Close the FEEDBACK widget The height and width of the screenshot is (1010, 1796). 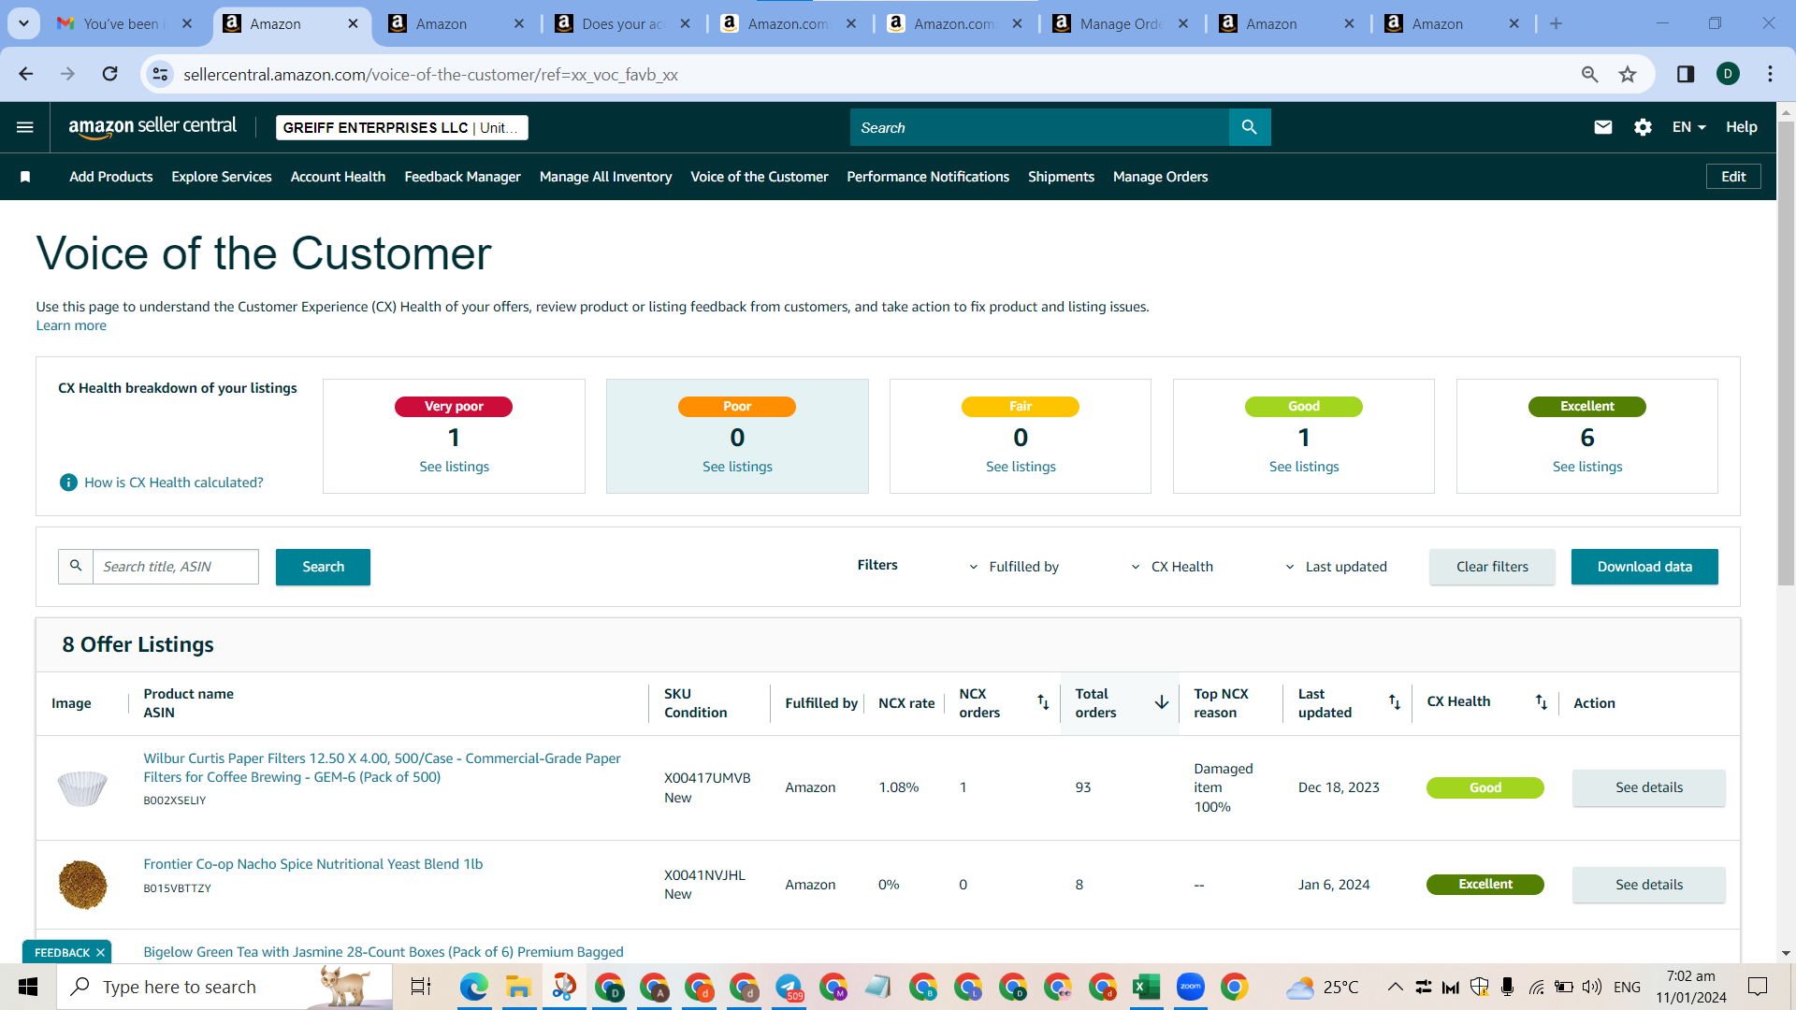pos(100,953)
